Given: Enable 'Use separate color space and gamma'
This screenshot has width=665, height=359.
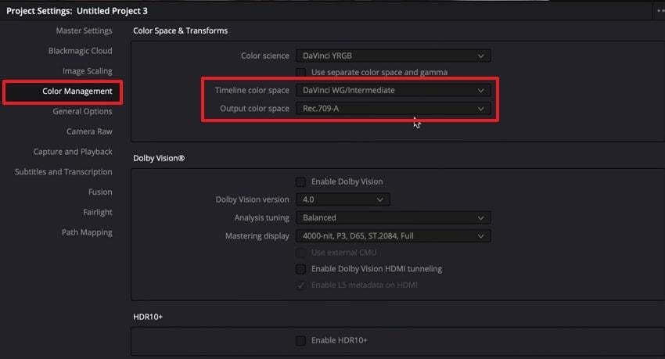Looking at the screenshot, I should point(300,73).
